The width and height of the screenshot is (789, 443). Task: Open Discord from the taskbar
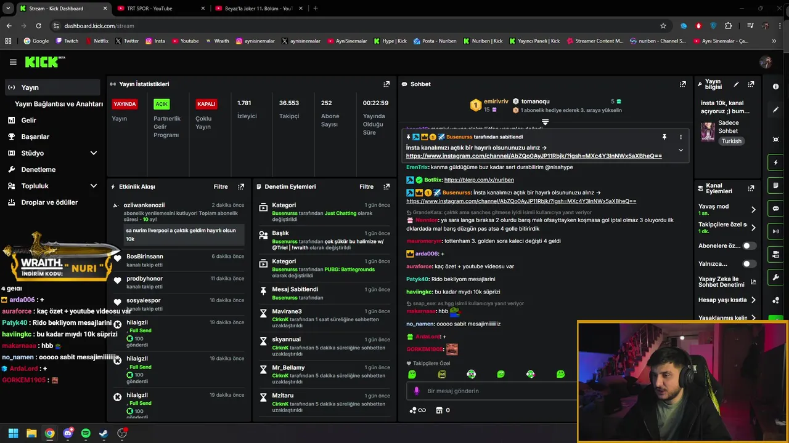coord(68,433)
